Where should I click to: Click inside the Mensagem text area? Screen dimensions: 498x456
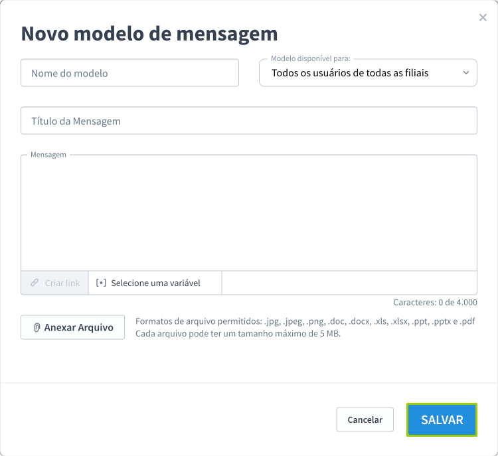(x=248, y=212)
